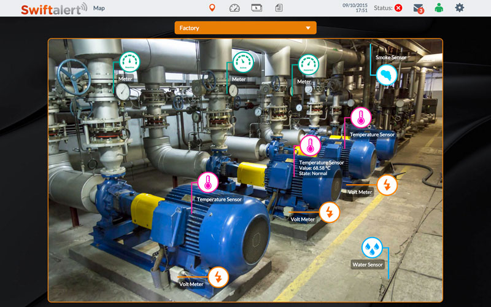Open the mail inbox with 3 notifications
This screenshot has height=307, width=491.
point(419,9)
